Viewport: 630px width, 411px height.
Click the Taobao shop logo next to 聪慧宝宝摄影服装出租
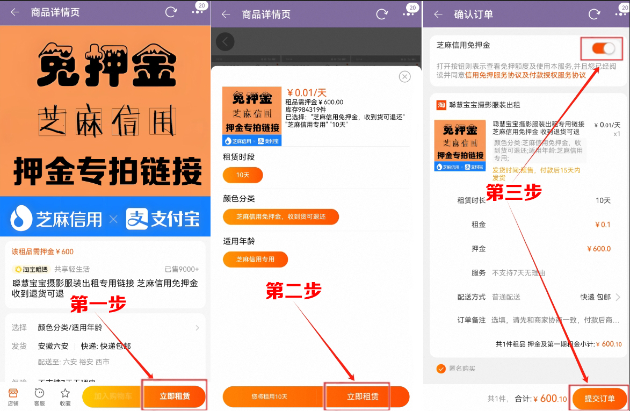point(441,105)
